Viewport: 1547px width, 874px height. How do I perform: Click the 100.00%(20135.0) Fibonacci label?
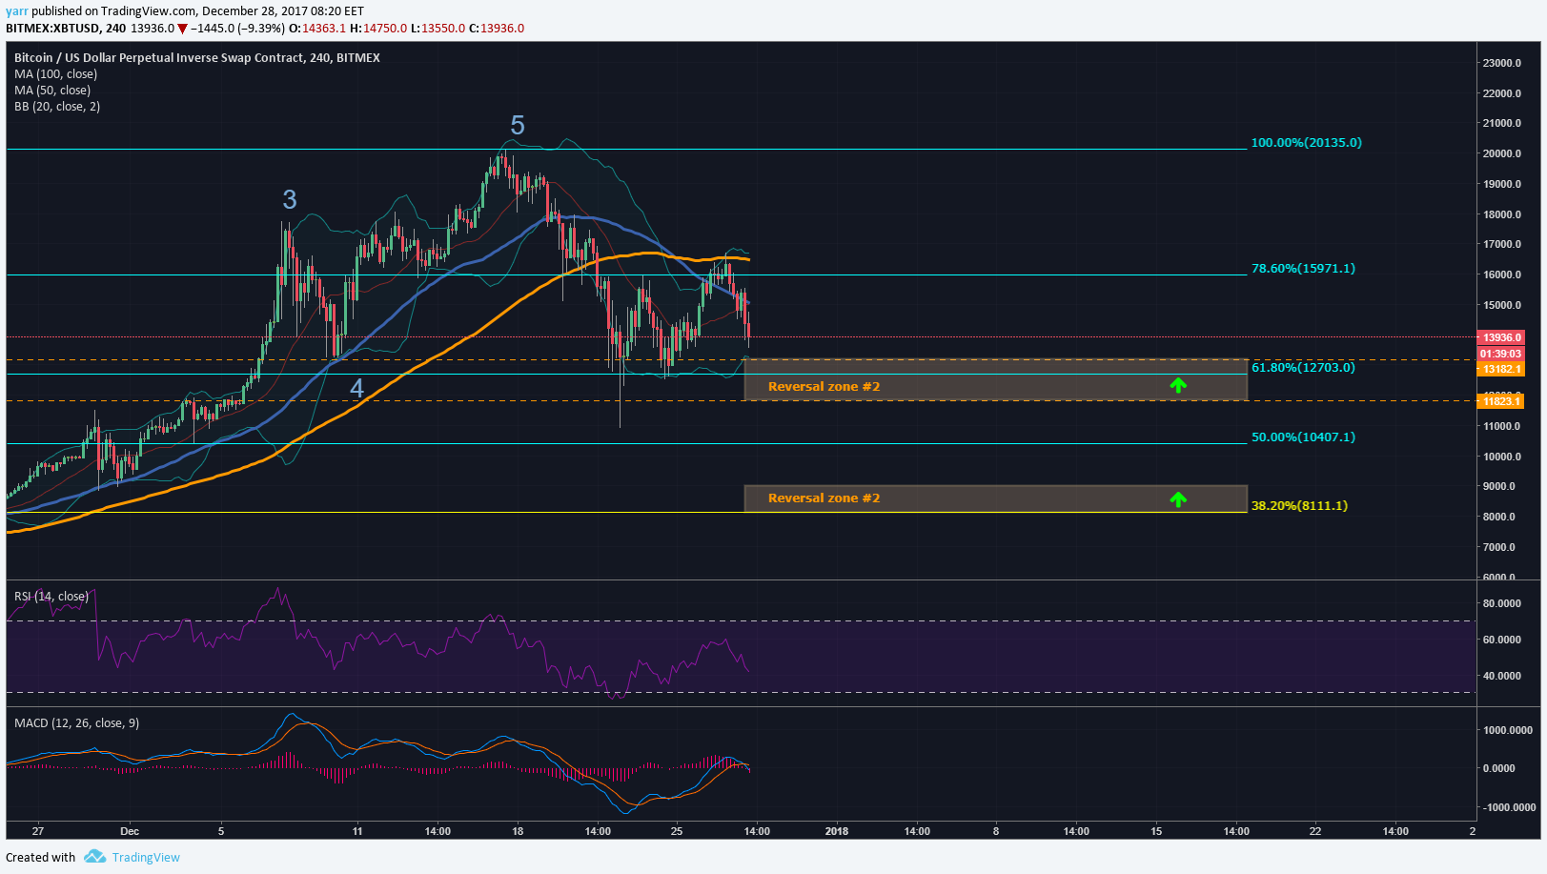pos(1307,142)
